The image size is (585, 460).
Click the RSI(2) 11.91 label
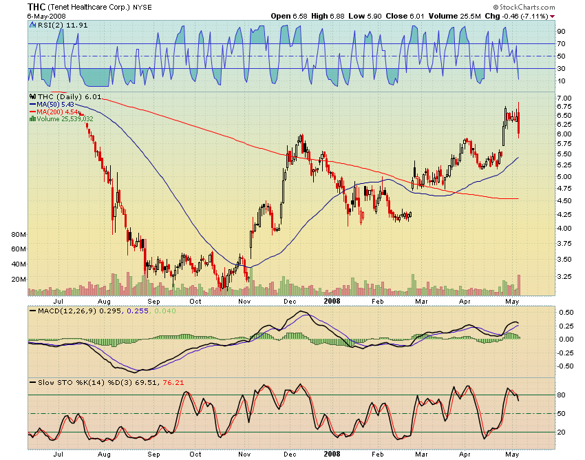click(x=63, y=25)
